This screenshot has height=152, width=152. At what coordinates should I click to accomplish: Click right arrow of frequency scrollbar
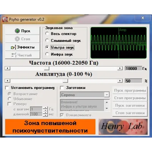click(120, 68)
